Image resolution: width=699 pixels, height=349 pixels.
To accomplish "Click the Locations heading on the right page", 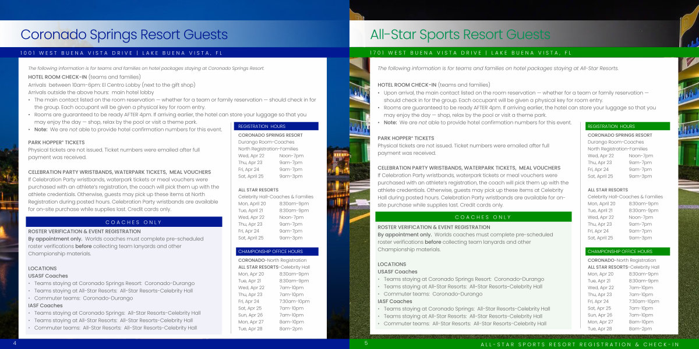I will pos(391,264).
